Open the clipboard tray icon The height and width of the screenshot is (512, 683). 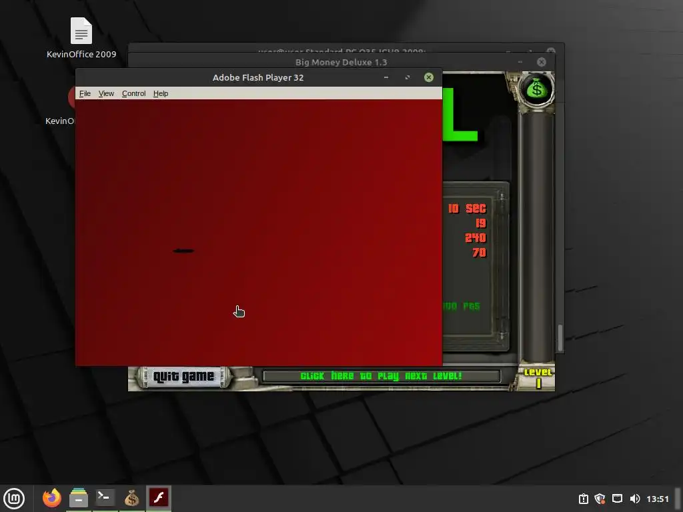tap(584, 499)
